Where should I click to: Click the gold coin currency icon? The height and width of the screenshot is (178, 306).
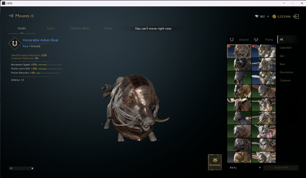pos(274,16)
